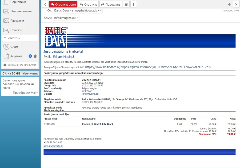Click the Корзина unread count badge

[30, 56]
